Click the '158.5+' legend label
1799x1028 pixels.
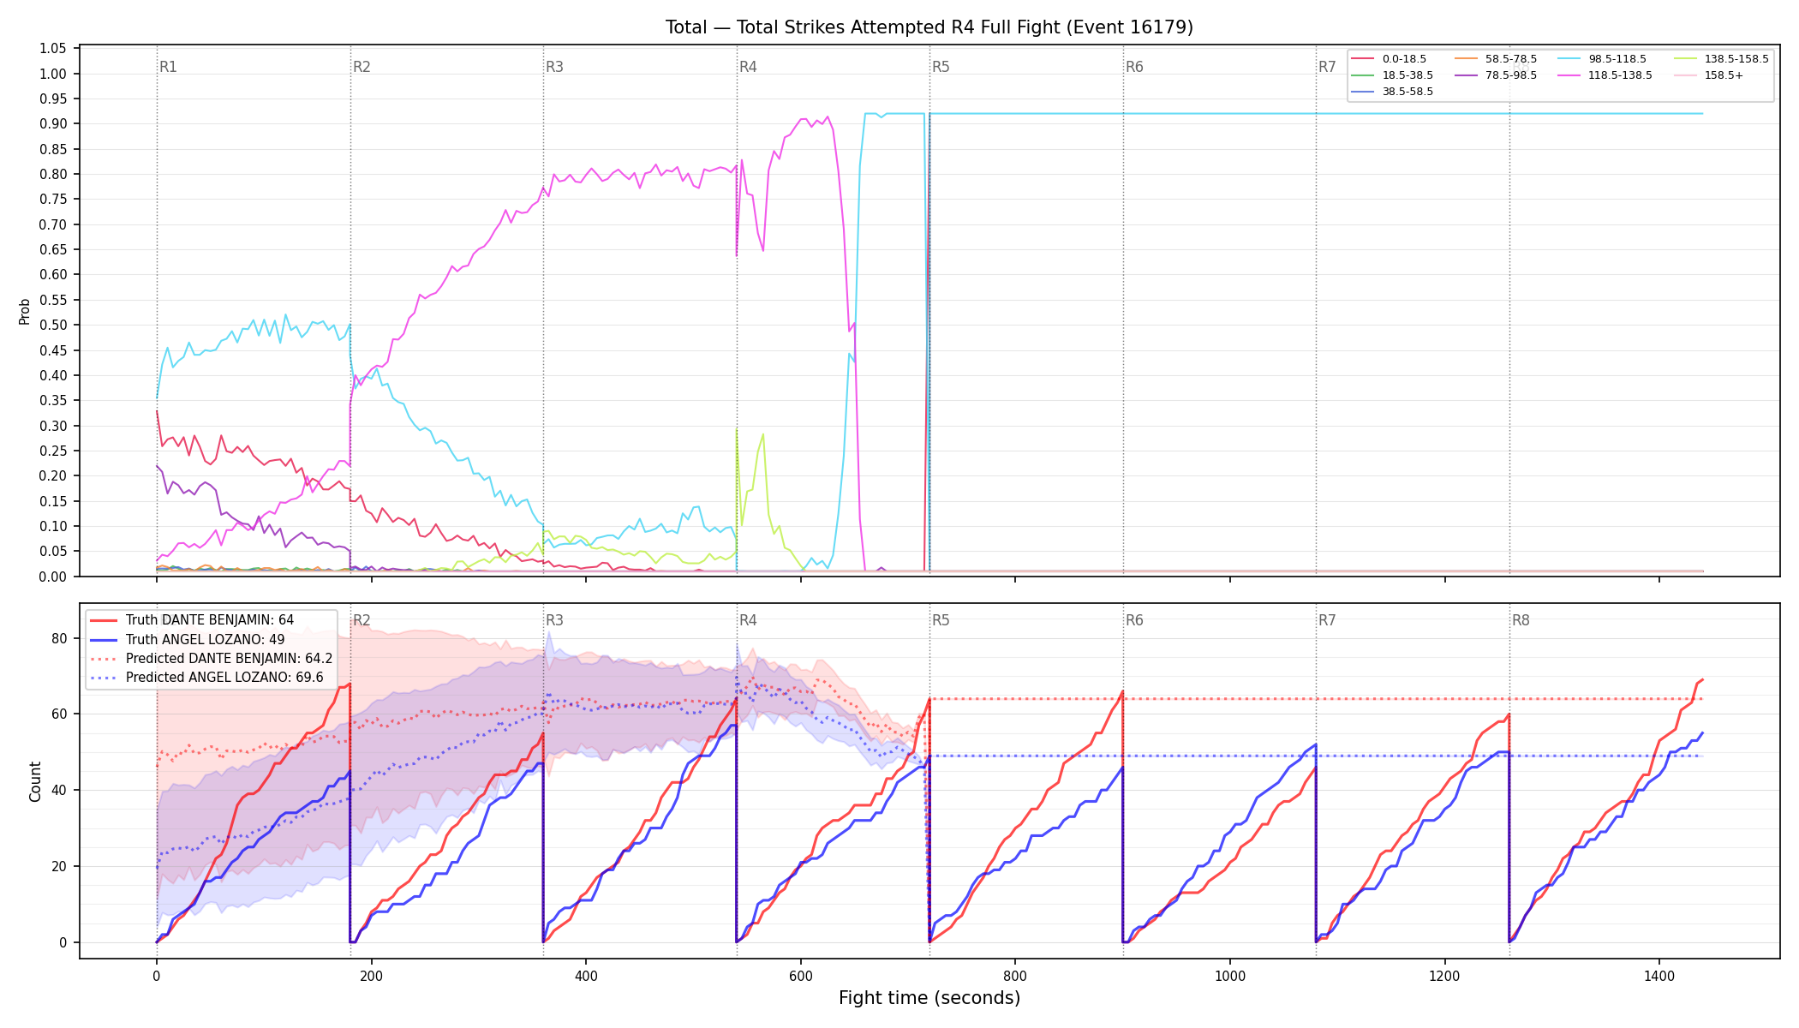pos(1724,75)
